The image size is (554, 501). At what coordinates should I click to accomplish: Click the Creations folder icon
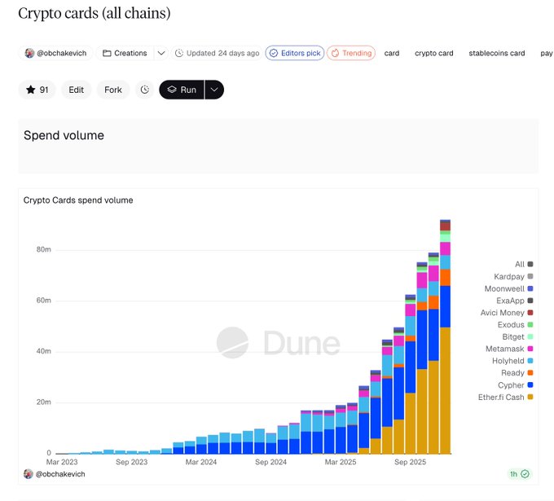click(107, 53)
